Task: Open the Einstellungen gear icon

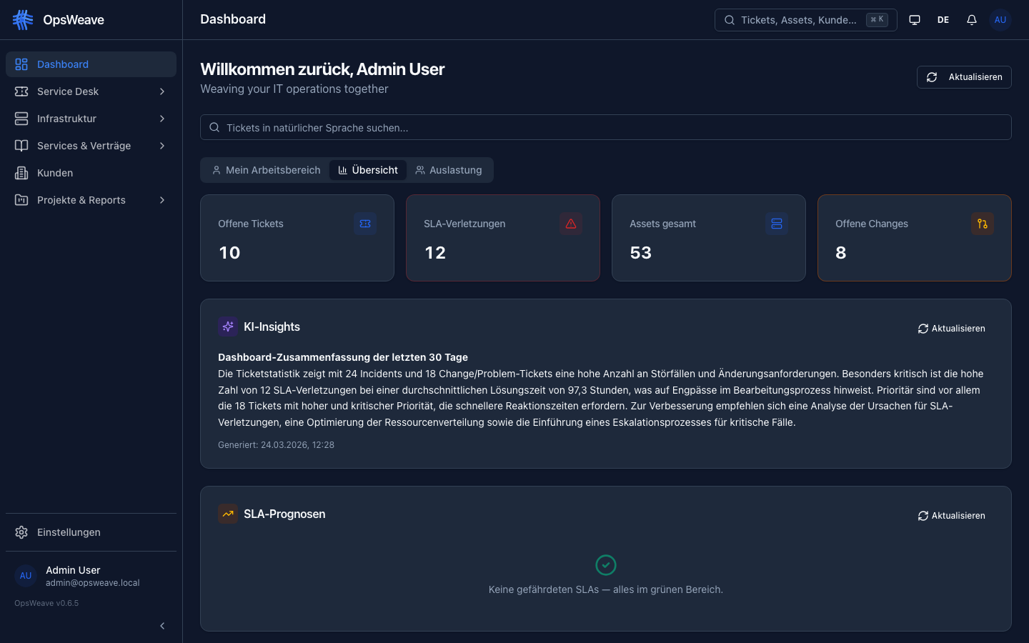Action: pyautogui.click(x=21, y=532)
